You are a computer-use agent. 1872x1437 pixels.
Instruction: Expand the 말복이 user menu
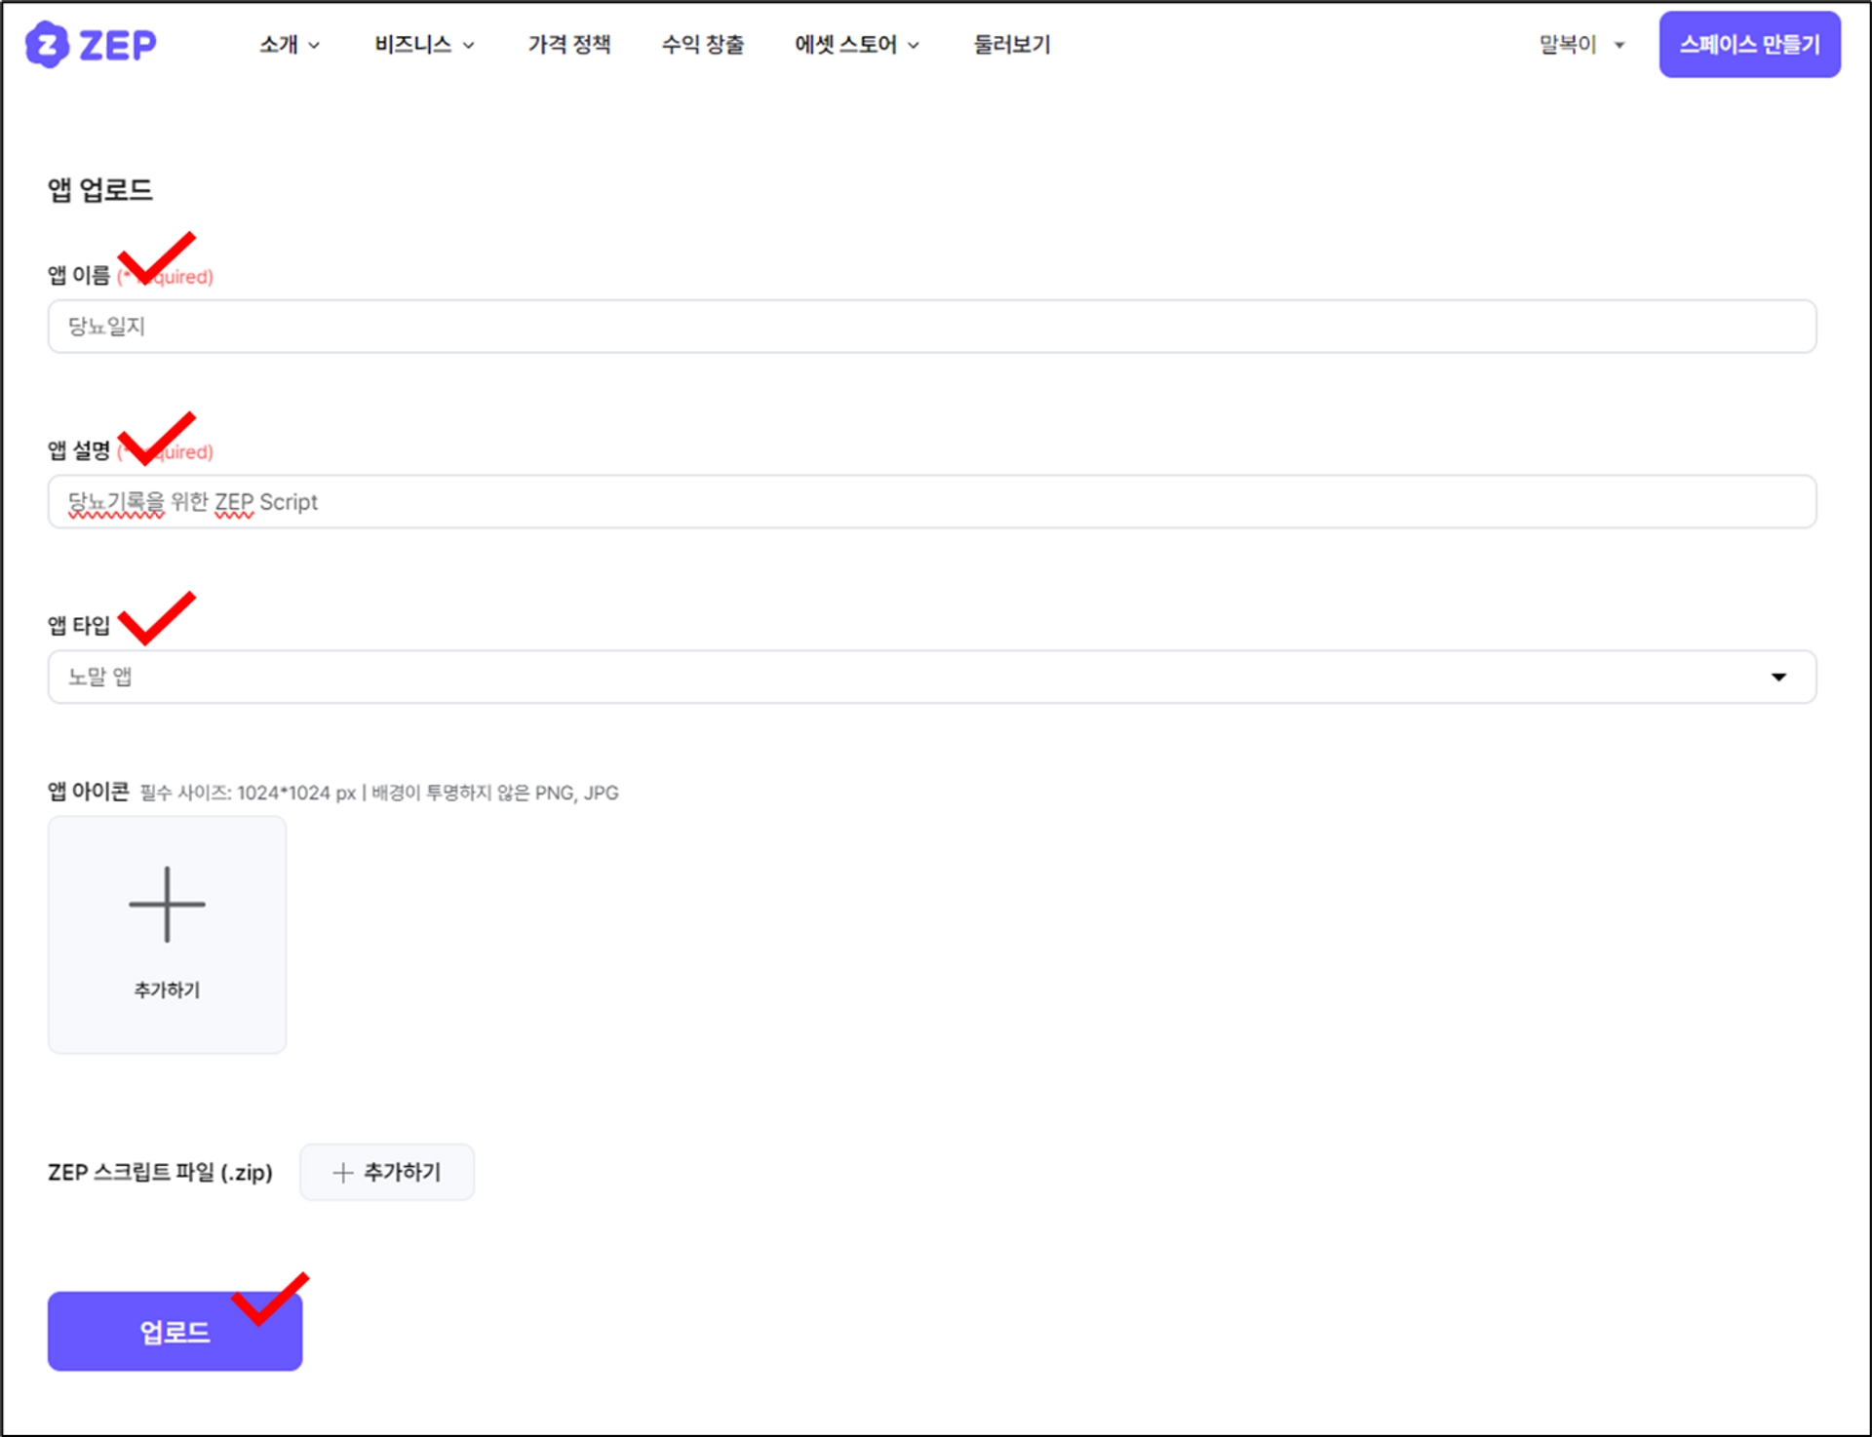(1581, 45)
